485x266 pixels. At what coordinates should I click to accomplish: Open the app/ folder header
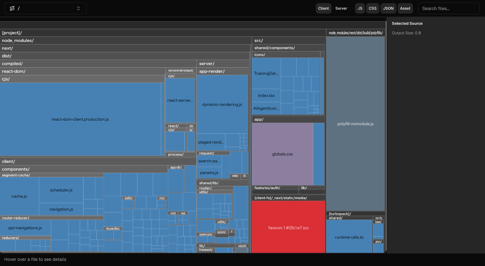pos(289,119)
